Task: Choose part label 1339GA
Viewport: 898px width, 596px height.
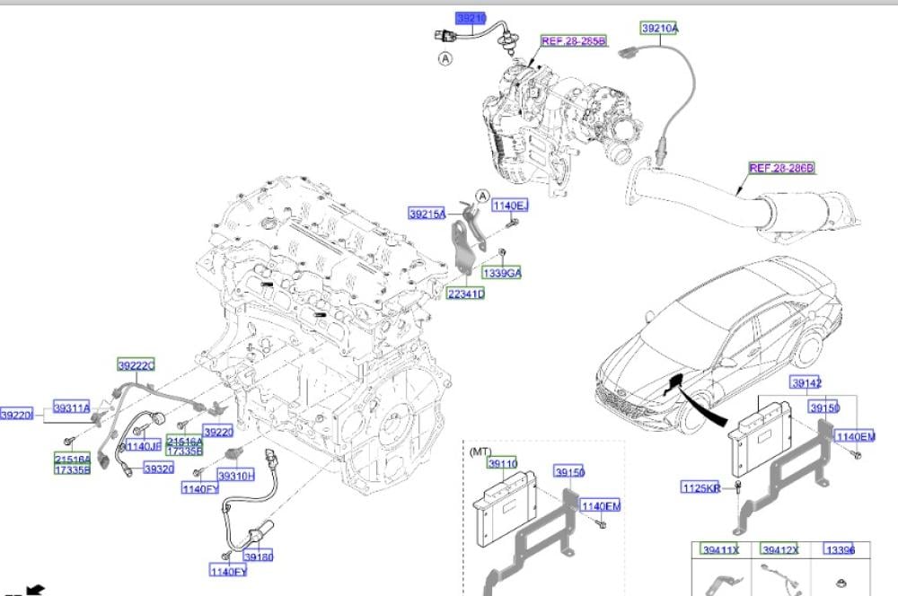Action: click(x=501, y=272)
